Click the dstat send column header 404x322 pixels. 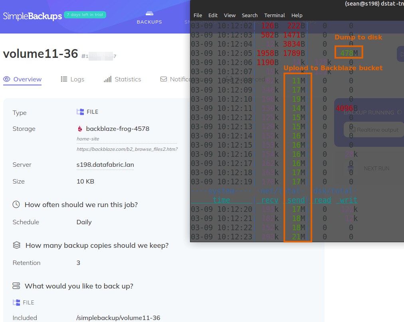coord(296,200)
